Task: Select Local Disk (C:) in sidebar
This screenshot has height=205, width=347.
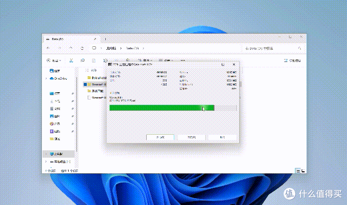Action: (60, 162)
